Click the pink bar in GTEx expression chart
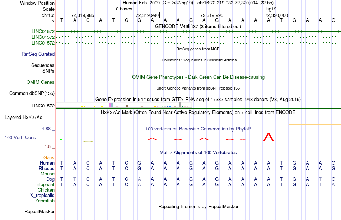341x220 pixels. [x=109, y=105]
